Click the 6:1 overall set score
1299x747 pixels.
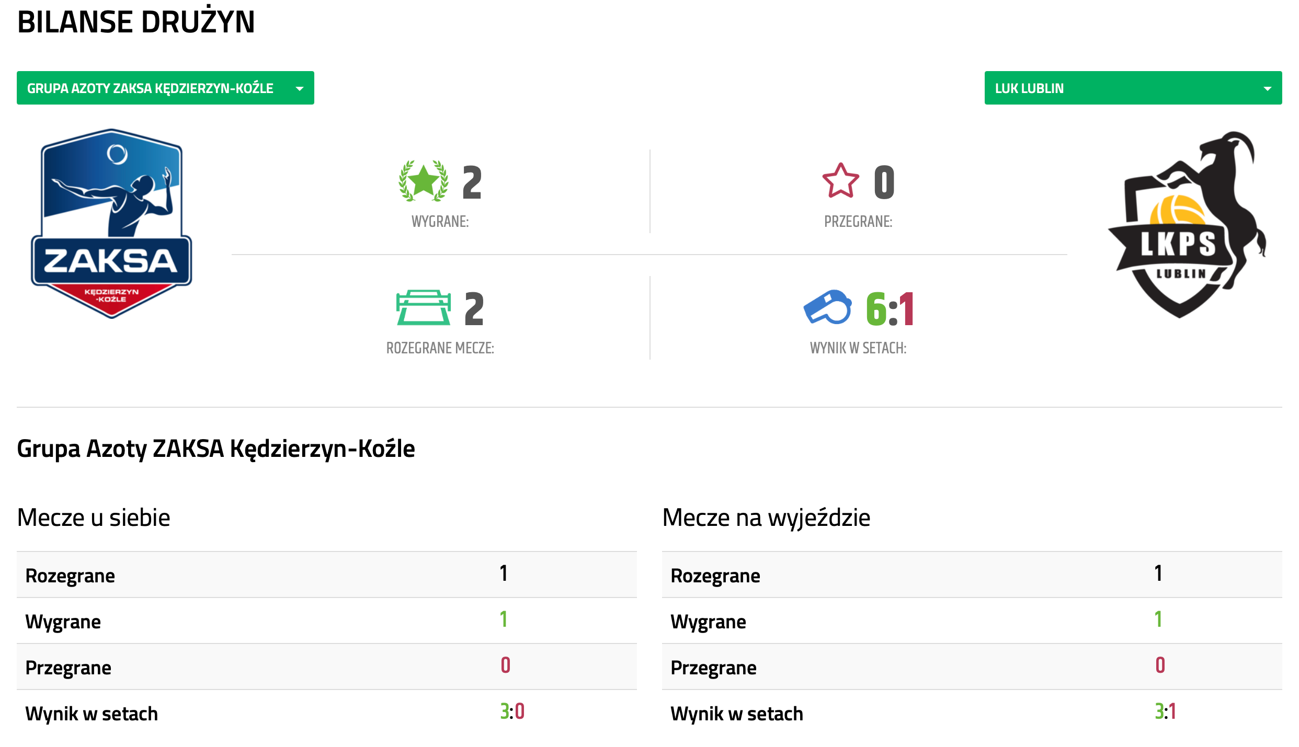[890, 309]
